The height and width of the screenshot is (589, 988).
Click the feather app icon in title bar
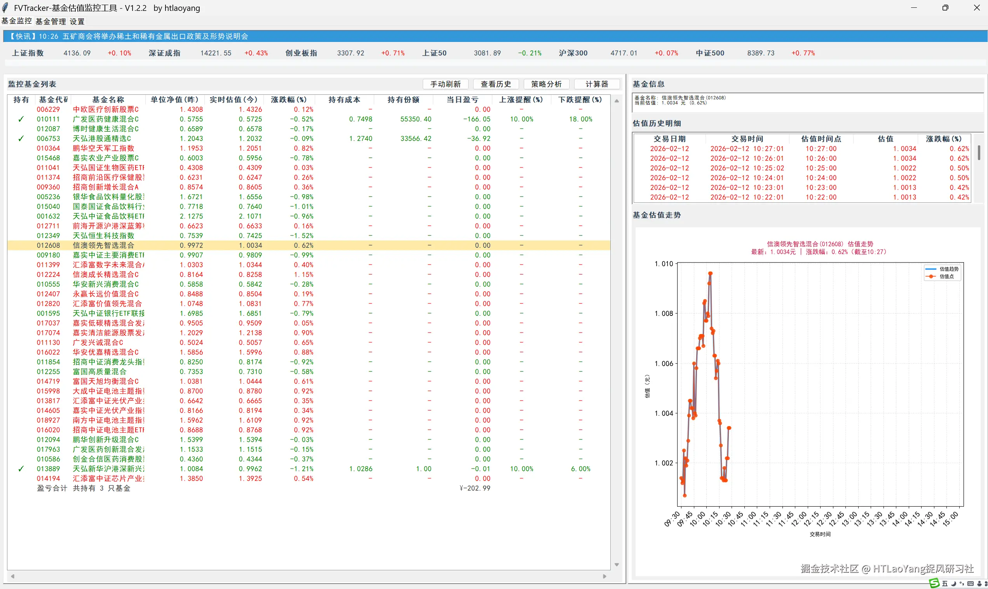5,7
